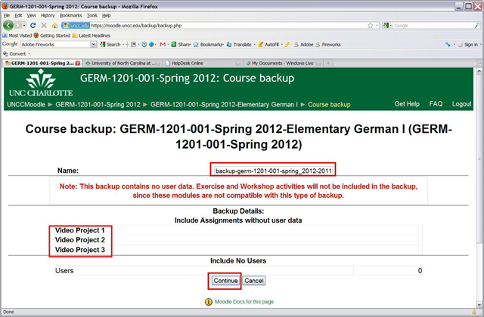The height and width of the screenshot is (317, 484).
Task: Click the browser Back arrow button
Action: point(8,25)
